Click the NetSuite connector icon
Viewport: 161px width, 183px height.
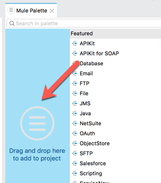pyautogui.click(x=75, y=124)
